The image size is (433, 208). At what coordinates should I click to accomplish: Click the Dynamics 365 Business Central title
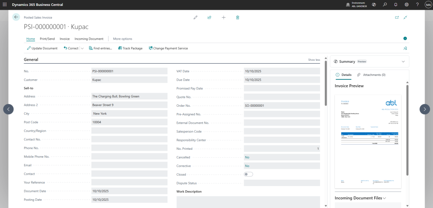pos(37,5)
